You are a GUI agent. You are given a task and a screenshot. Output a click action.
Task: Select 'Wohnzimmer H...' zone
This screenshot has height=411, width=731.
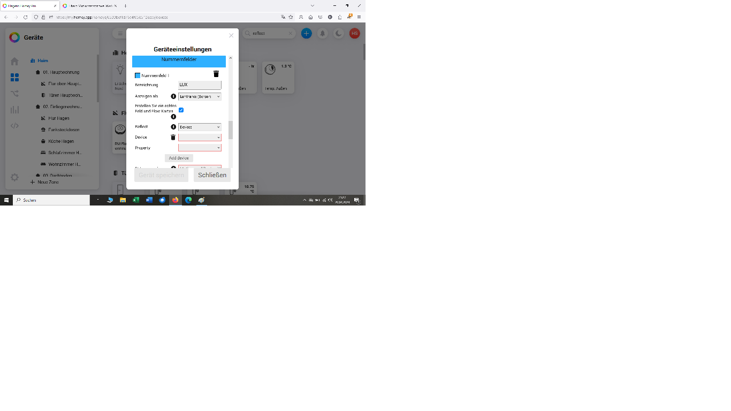pos(64,165)
